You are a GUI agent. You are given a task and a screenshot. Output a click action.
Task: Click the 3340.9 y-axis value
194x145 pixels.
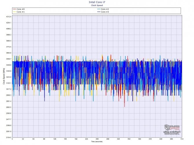pyautogui.click(x=9, y=71)
